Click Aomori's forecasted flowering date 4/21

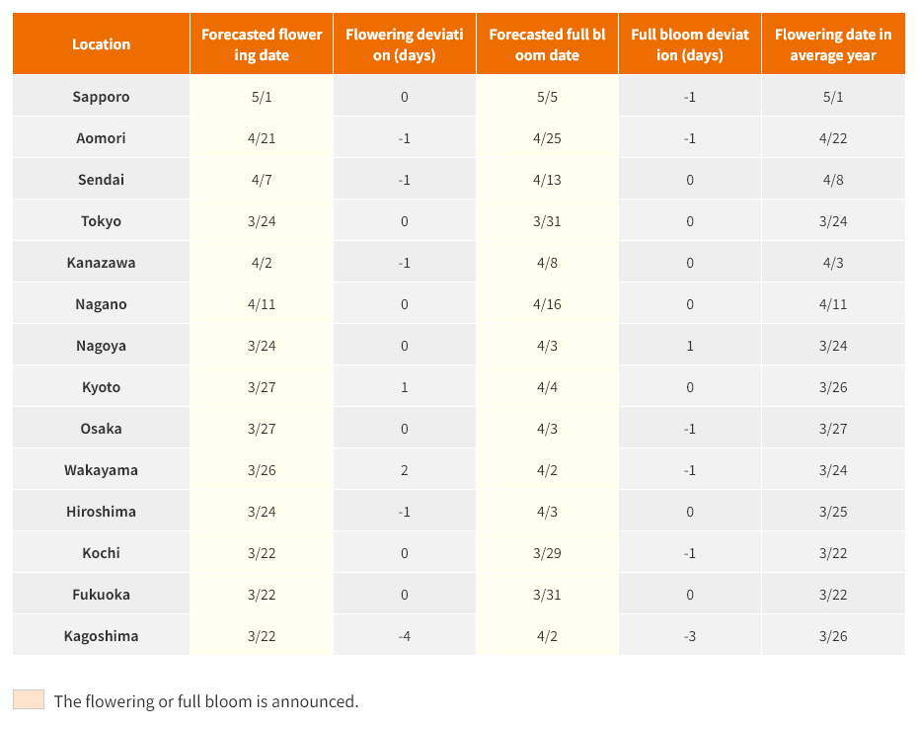(x=262, y=138)
